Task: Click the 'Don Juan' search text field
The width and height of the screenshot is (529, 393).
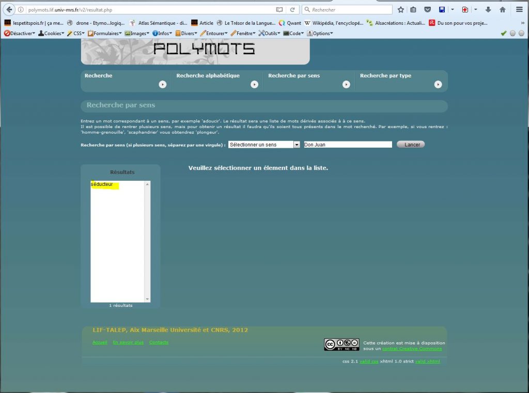Action: (348, 145)
